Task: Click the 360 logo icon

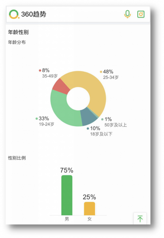Action: [14, 14]
